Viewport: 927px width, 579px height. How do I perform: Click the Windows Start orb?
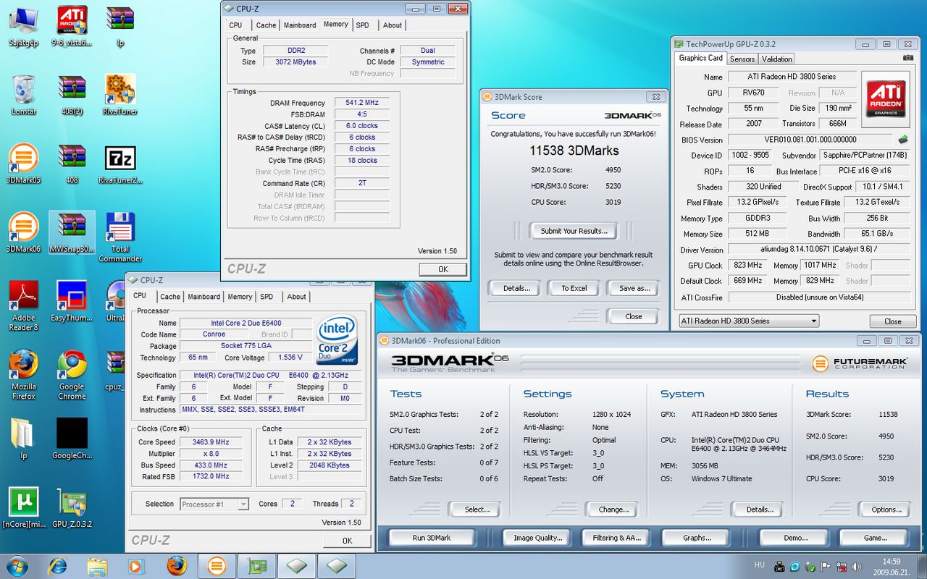17,565
